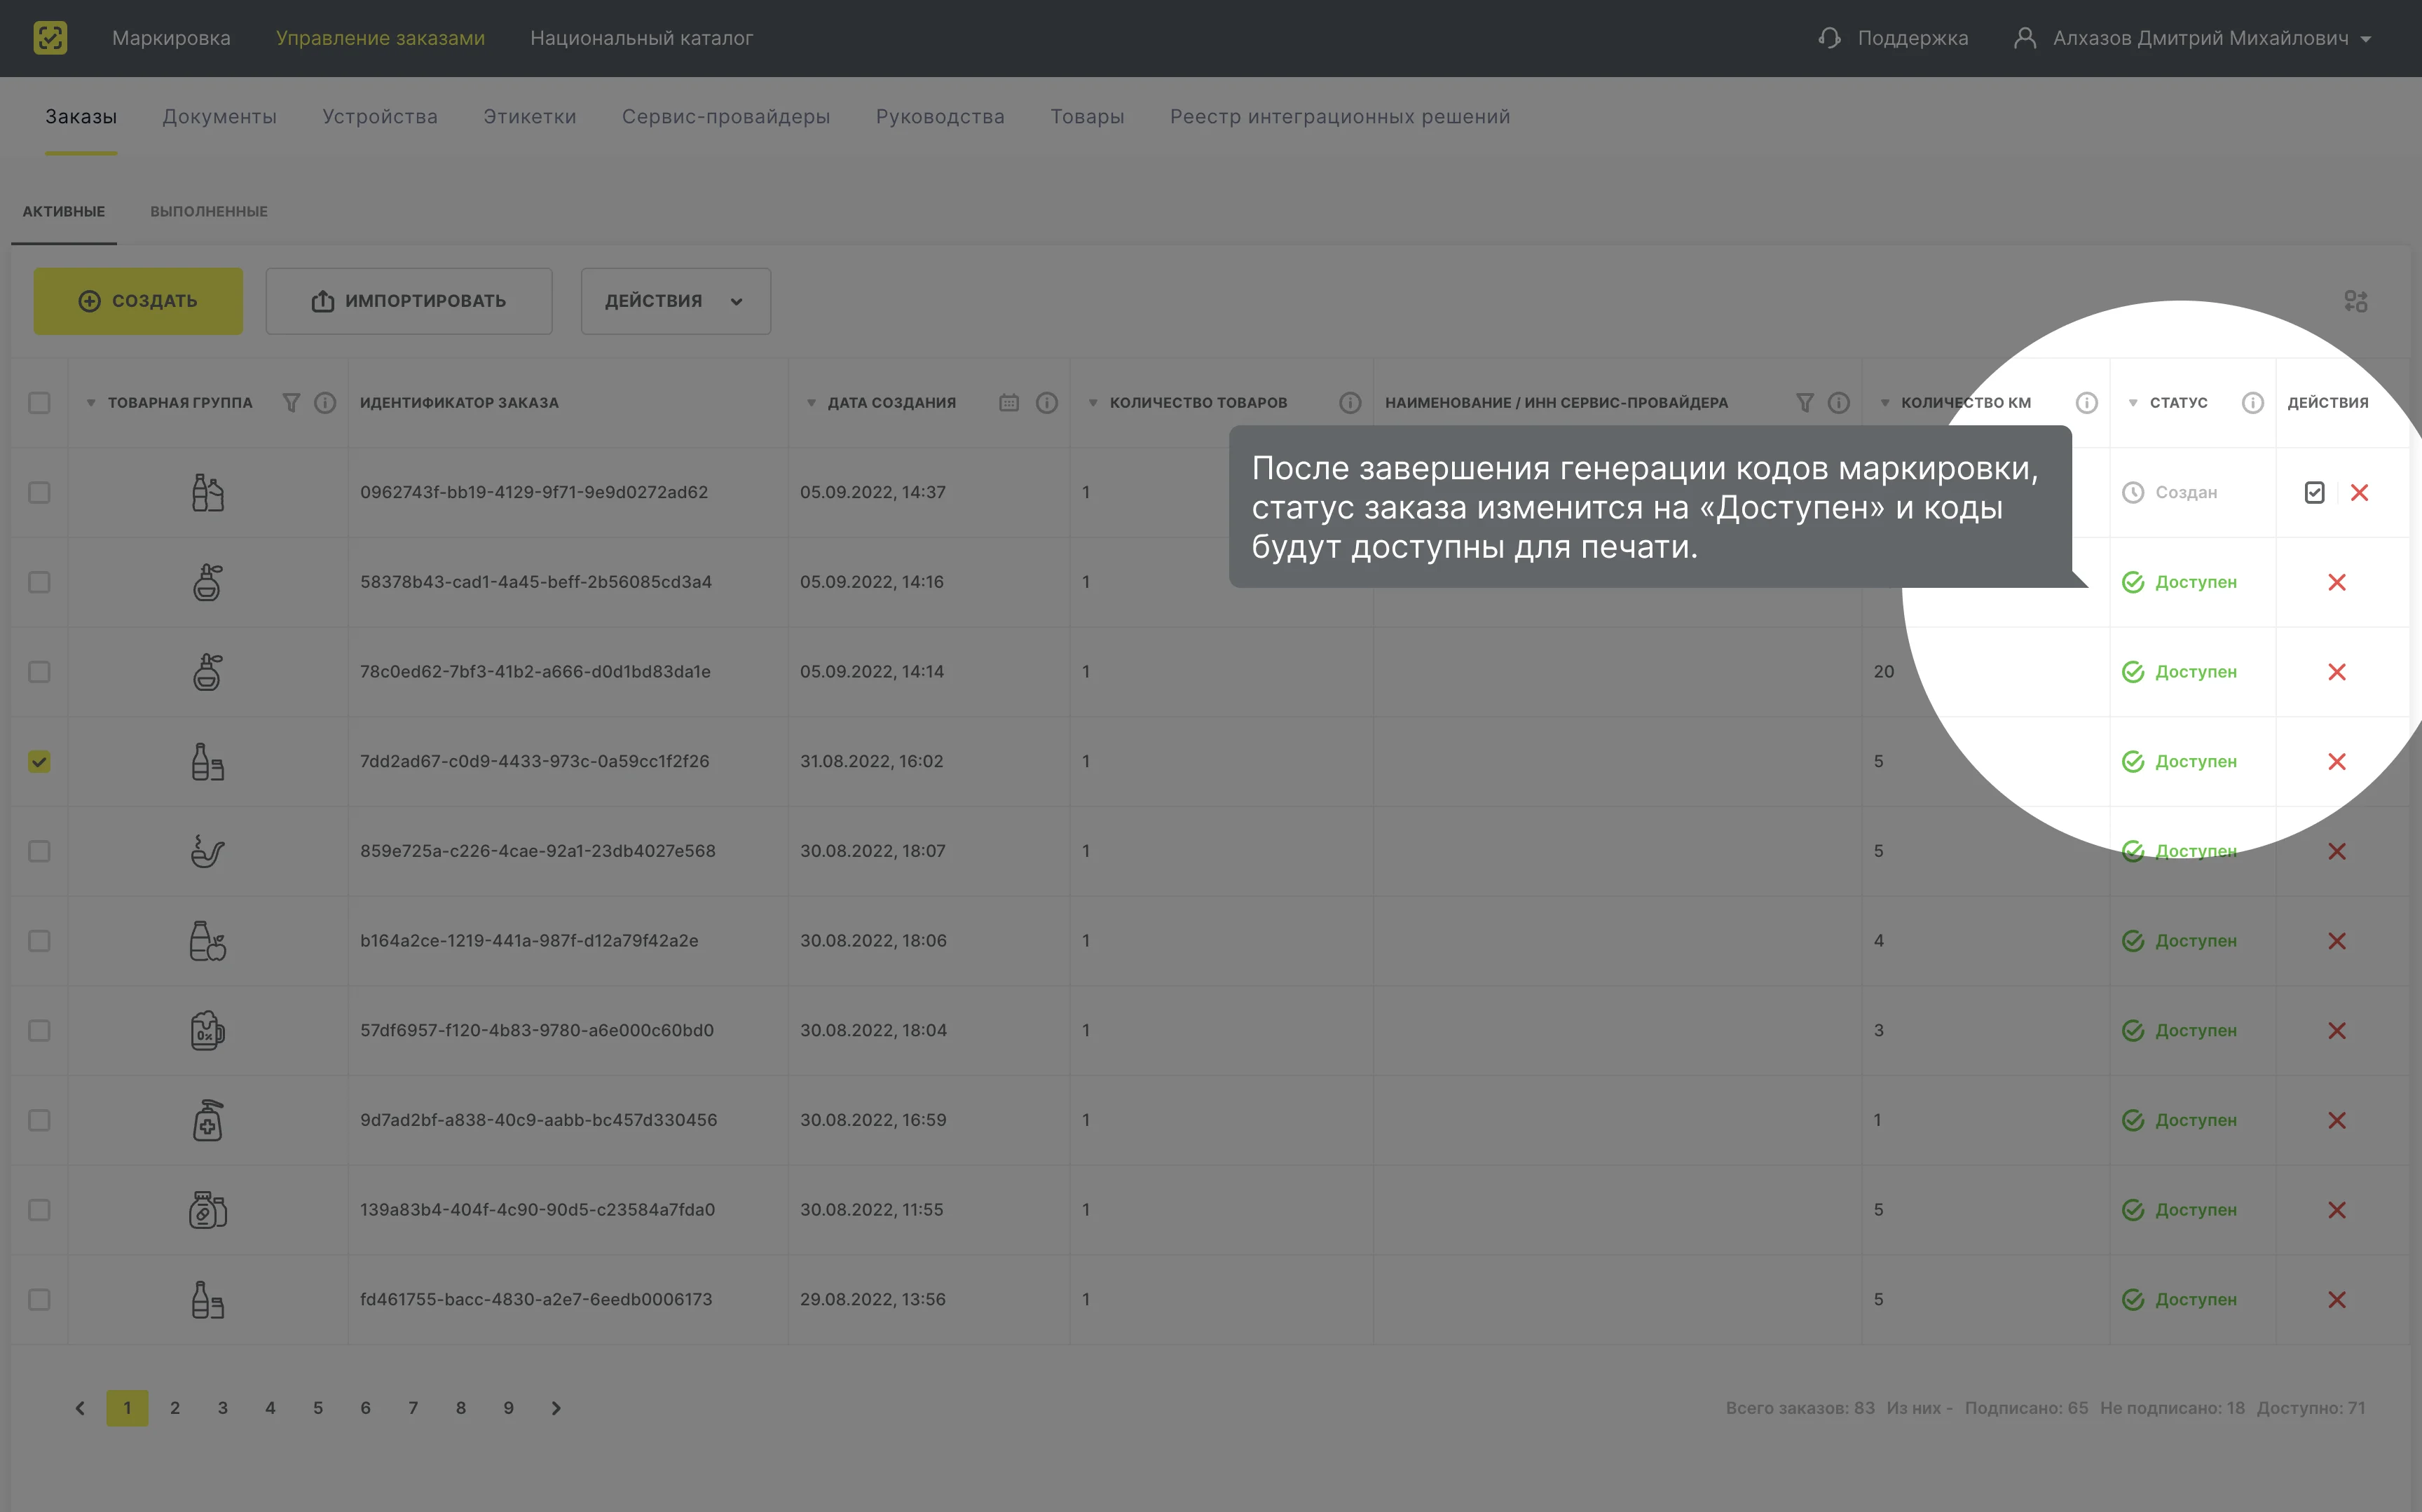
Task: Go to page 2
Action: [175, 1408]
